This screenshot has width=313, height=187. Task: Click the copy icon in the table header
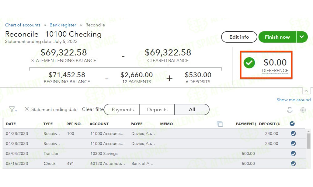220,124
